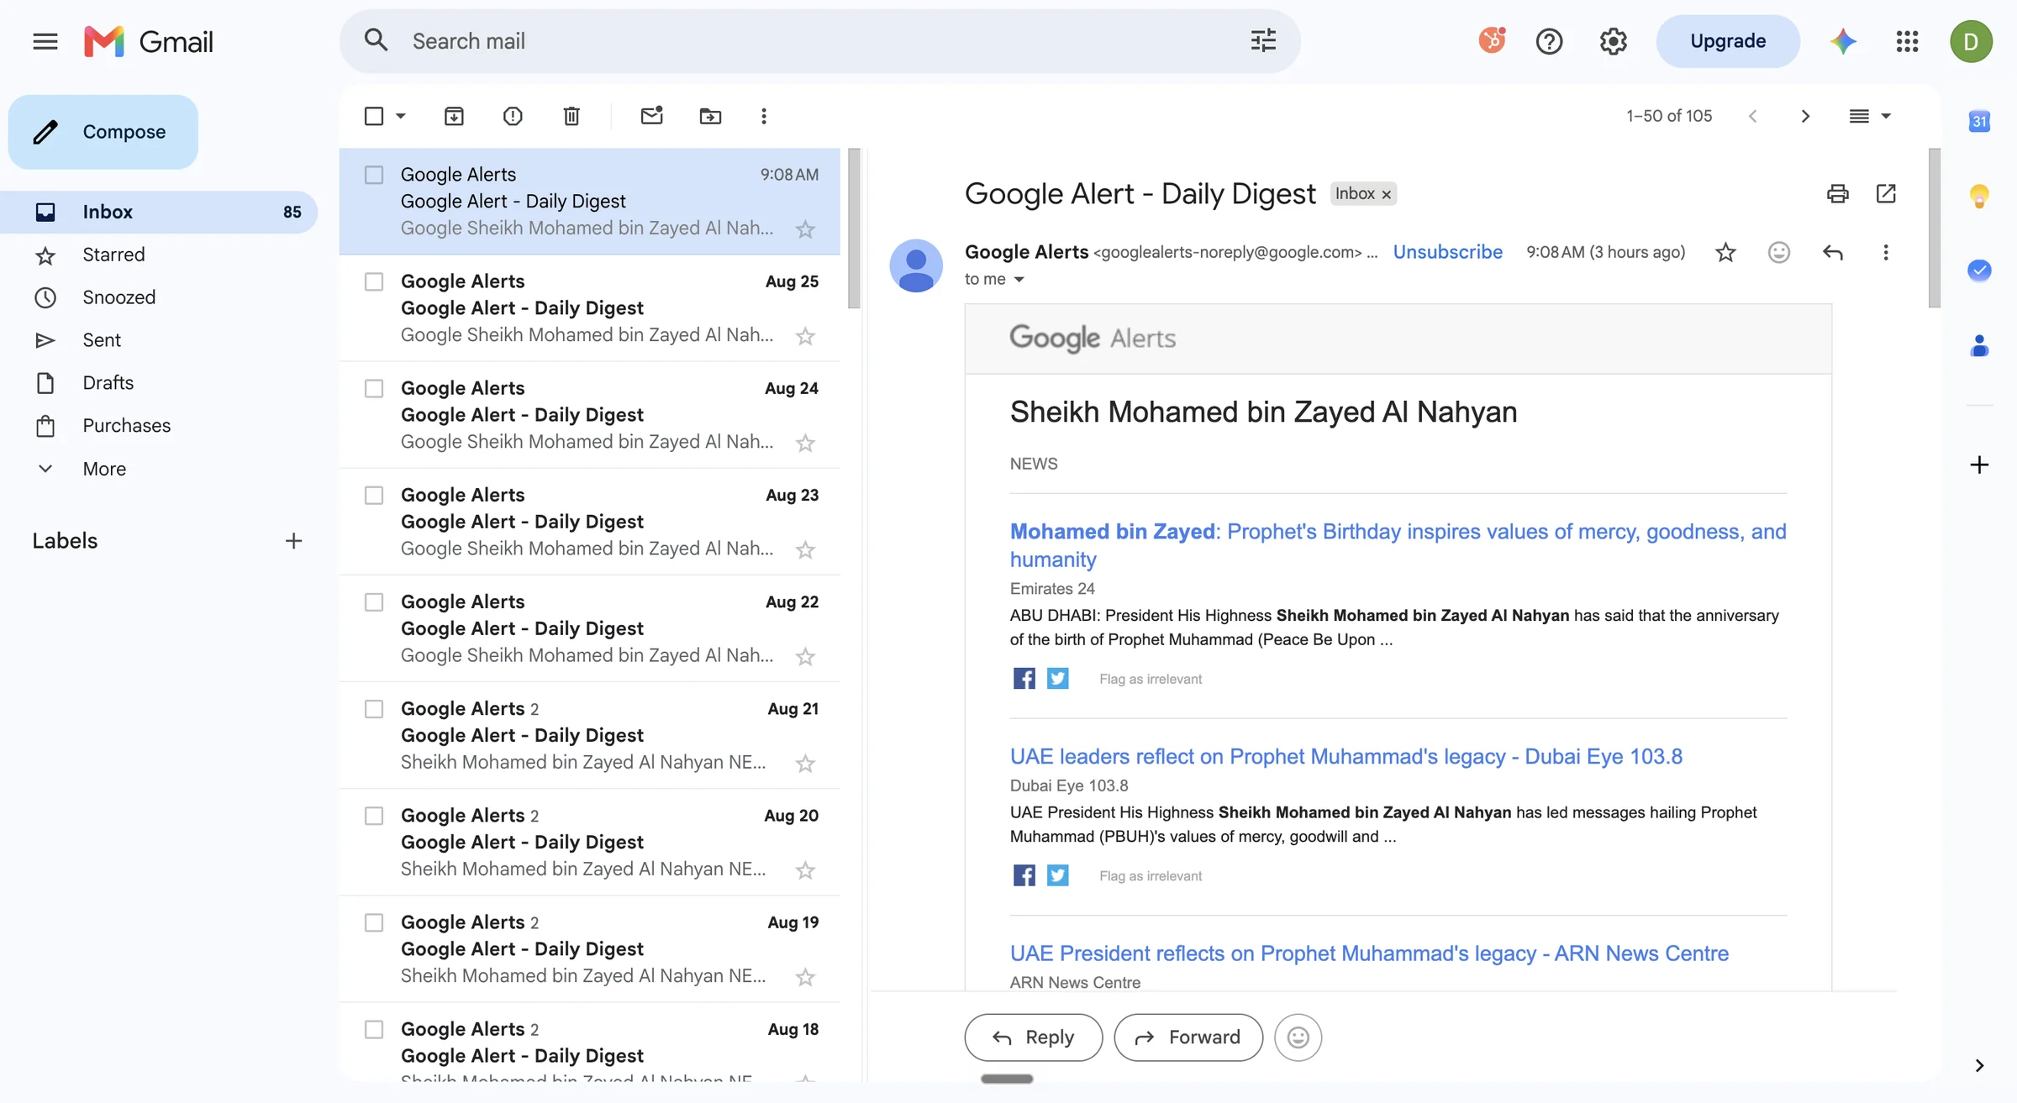The image size is (2017, 1103).
Task: Open Google Keep side panel
Action: [1979, 196]
